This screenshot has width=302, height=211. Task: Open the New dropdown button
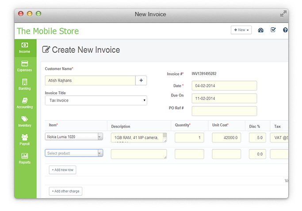(241, 30)
